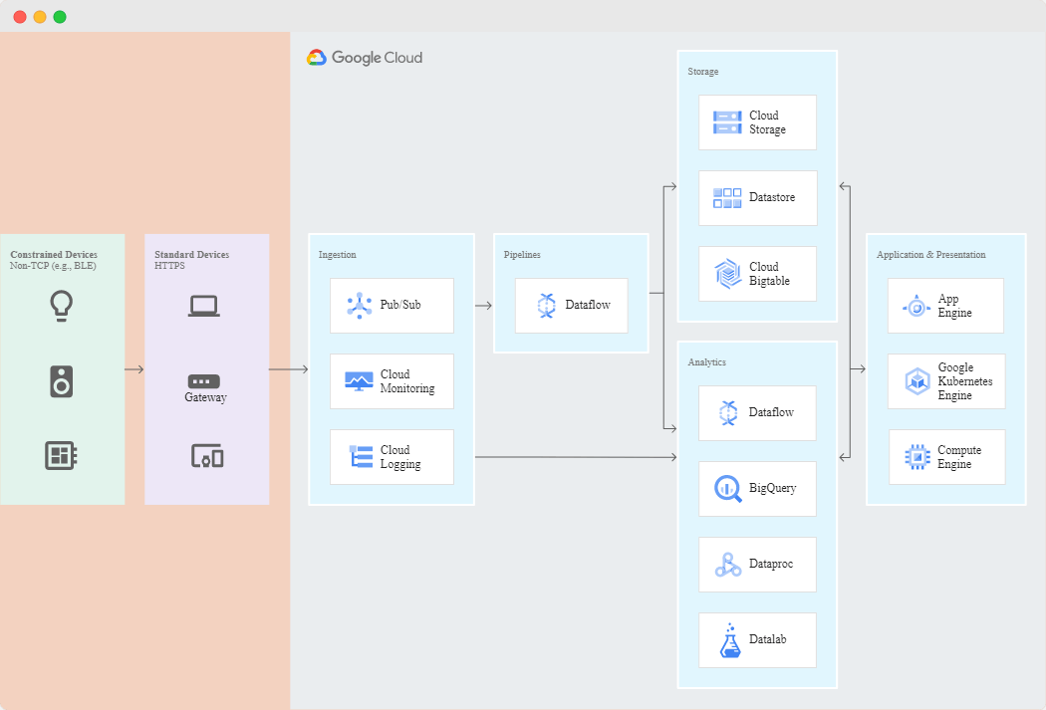The width and height of the screenshot is (1046, 710).
Task: Select the Datastore label
Action: coord(772,197)
